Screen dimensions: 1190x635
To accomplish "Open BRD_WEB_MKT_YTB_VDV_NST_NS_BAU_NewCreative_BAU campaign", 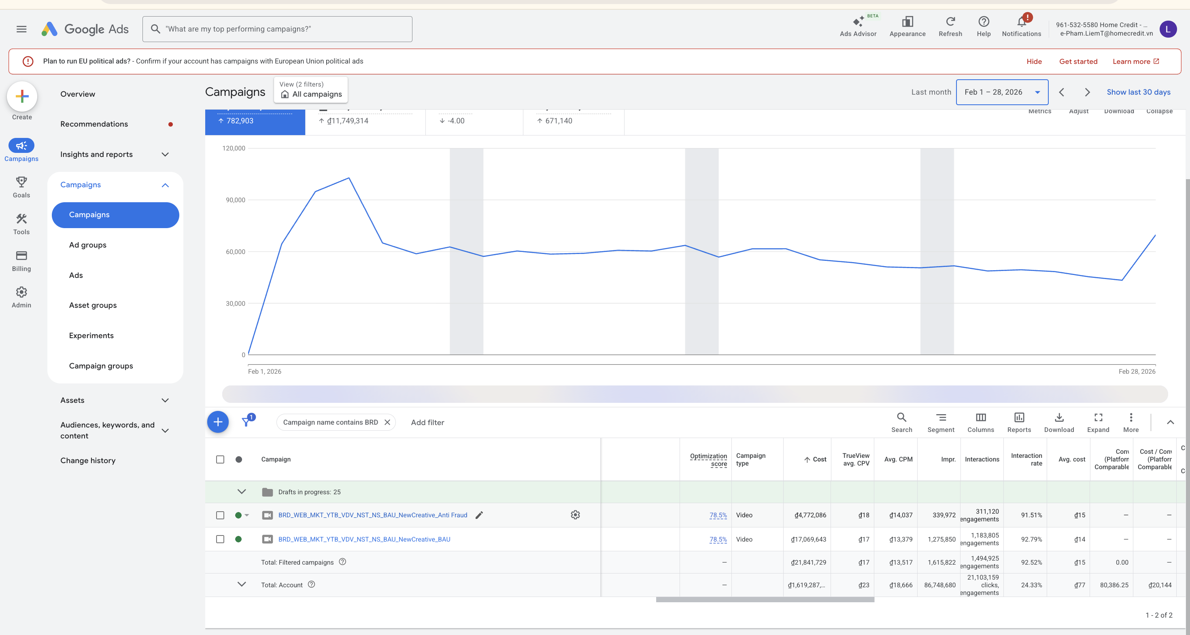I will click(x=364, y=539).
